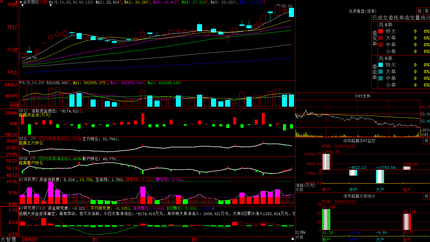Click the -4522.13 中户 bar in realtime monitor
The image size is (430, 242).
pos(353,173)
